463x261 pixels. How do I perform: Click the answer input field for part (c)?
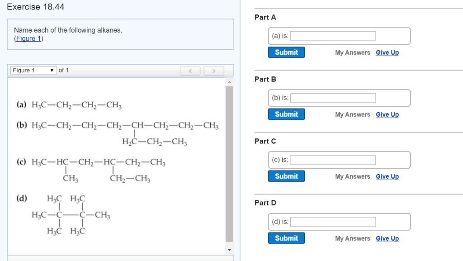(333, 160)
